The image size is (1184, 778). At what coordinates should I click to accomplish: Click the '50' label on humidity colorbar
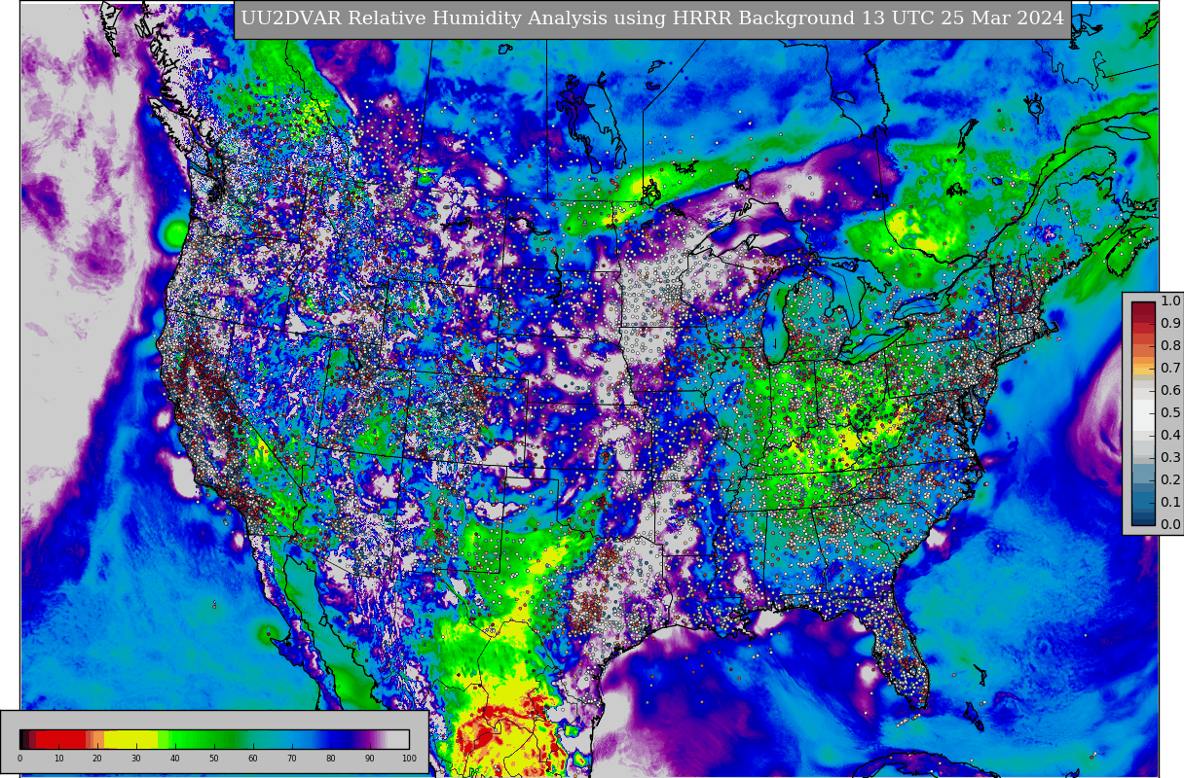(x=214, y=758)
